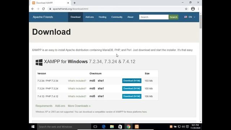Image resolution: width=231 pixels, height=130 pixels.
Task: Open More Downloads link
Action: tap(79, 106)
